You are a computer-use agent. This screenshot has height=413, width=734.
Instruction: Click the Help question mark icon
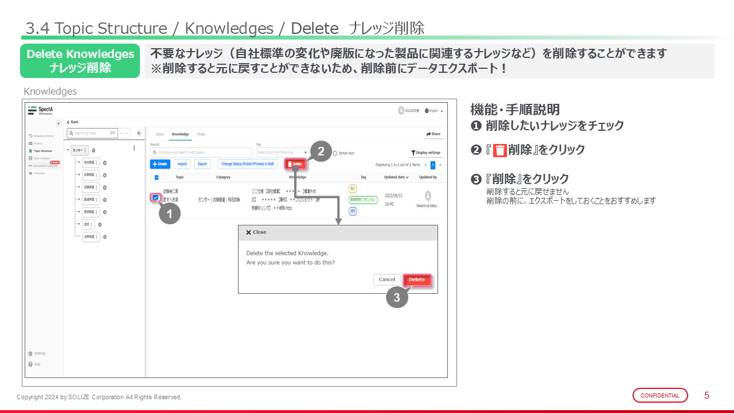click(x=30, y=364)
